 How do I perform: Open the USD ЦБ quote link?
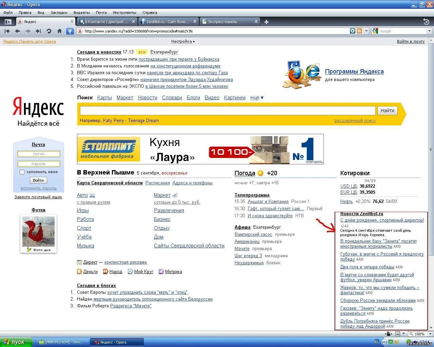point(349,186)
